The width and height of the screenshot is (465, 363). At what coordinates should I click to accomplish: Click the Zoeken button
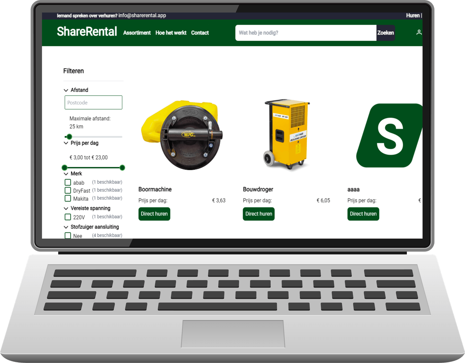coord(385,33)
